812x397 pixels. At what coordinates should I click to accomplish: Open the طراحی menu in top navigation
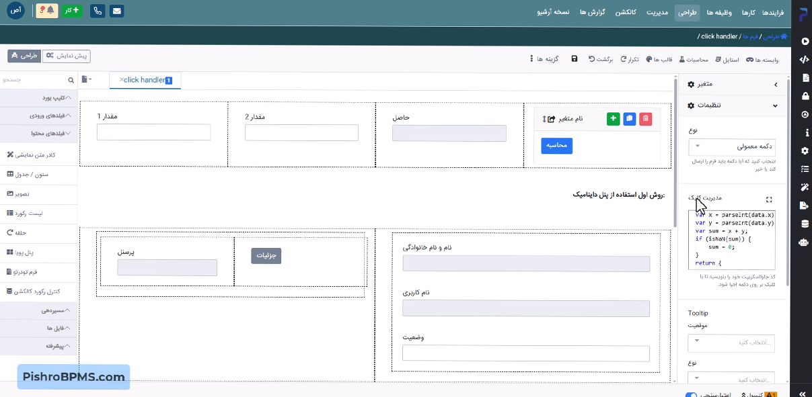688,12
